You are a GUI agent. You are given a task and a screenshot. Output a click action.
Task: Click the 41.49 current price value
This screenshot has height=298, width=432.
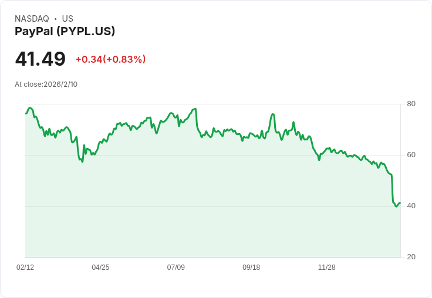click(x=41, y=59)
